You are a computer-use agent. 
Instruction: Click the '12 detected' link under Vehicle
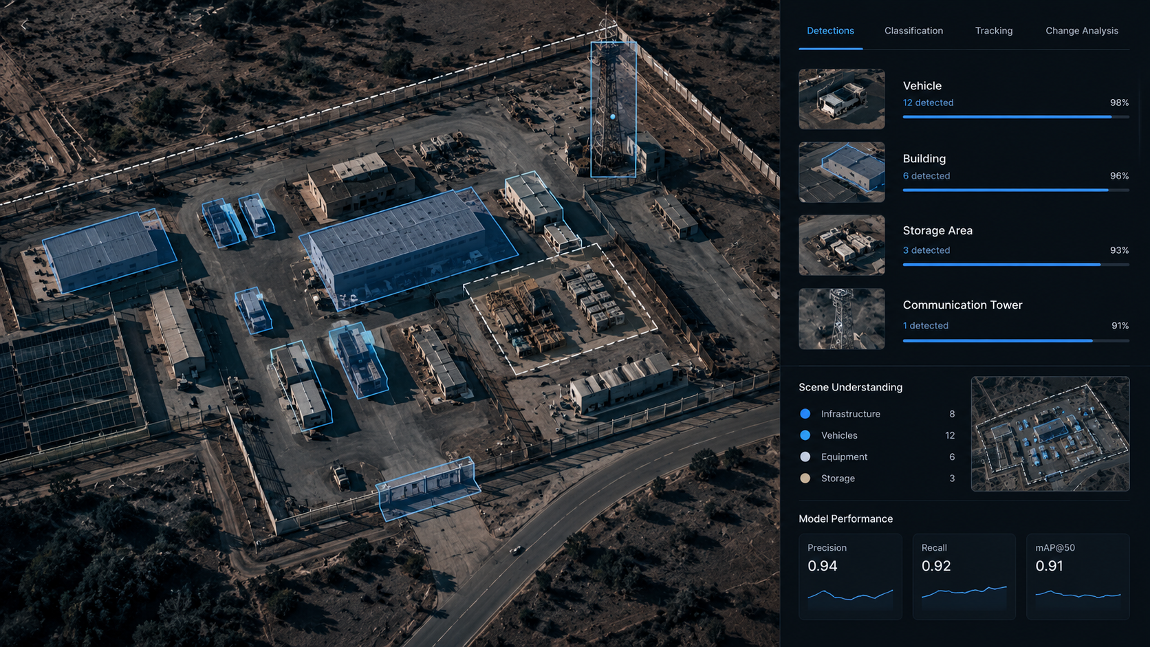tap(928, 102)
